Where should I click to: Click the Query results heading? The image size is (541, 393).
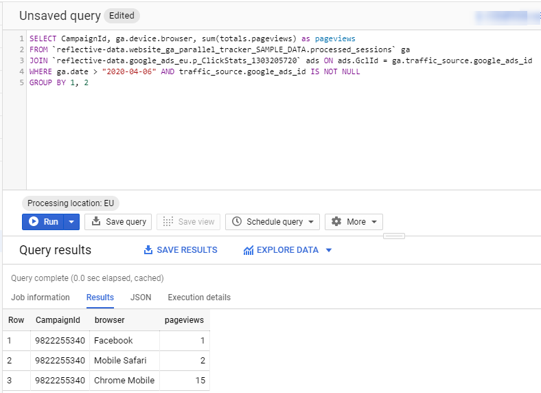tap(55, 250)
